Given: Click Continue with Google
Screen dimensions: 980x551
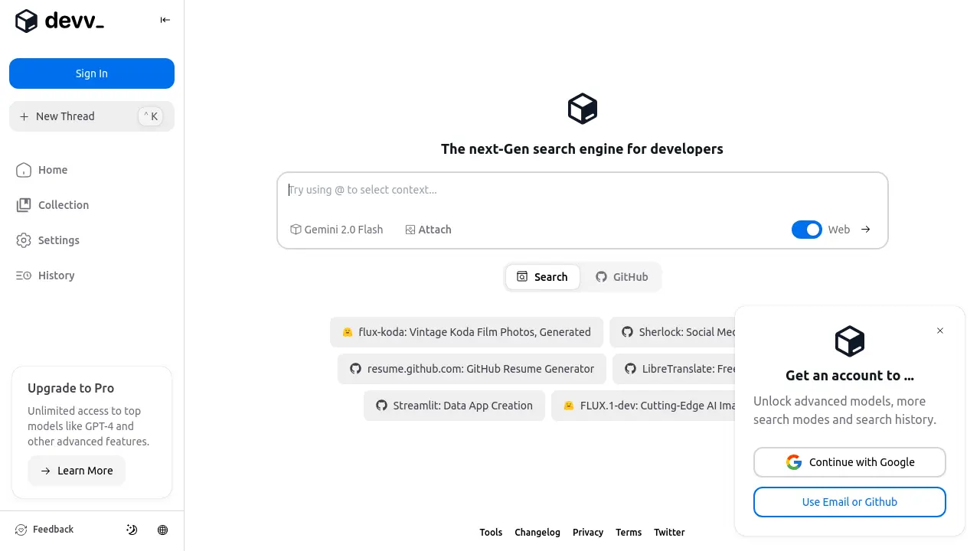Looking at the screenshot, I should (x=850, y=462).
